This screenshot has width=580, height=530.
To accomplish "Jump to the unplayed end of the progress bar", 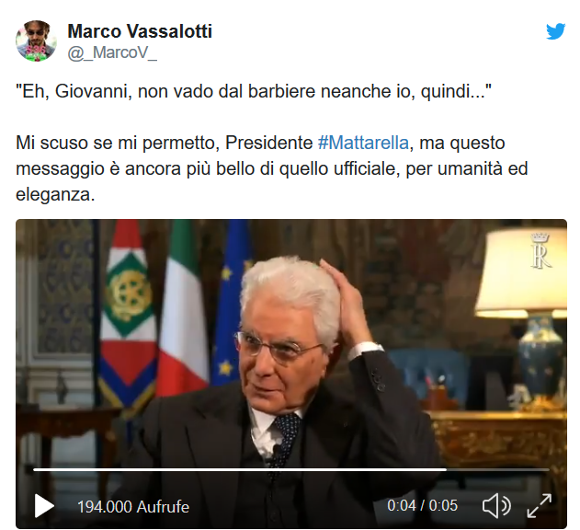I will [x=497, y=469].
